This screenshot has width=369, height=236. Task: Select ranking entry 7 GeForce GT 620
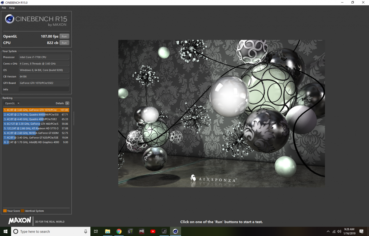coord(36,138)
